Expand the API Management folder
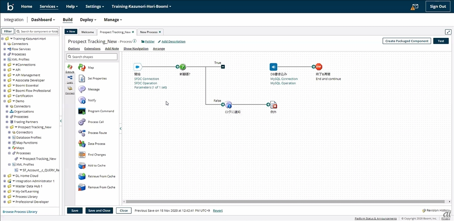The height and width of the screenshot is (221, 454). (x=5, y=75)
